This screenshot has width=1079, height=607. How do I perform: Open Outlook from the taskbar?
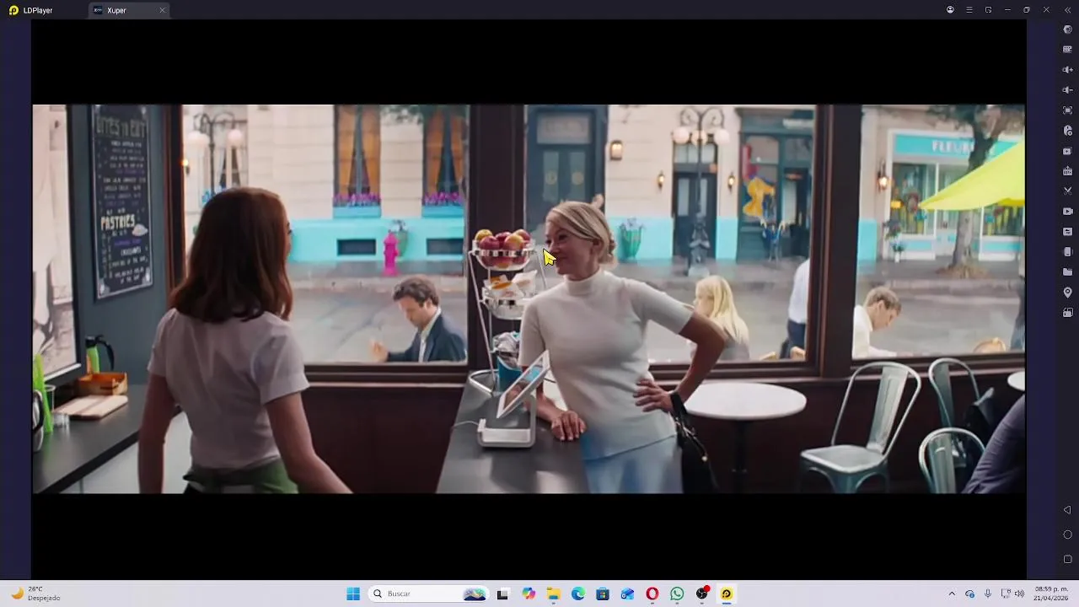[x=627, y=594]
